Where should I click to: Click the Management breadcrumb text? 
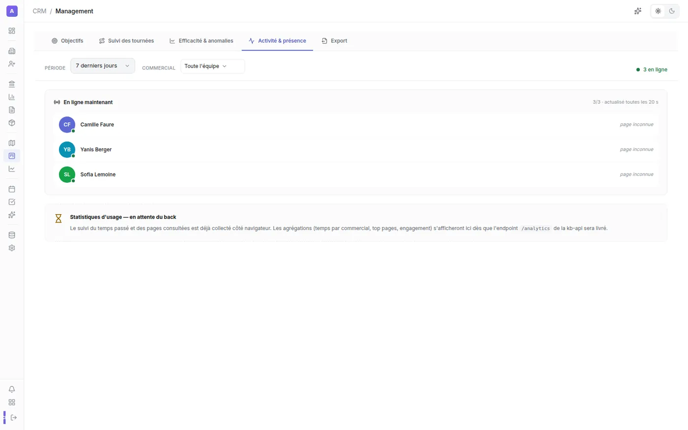tap(74, 11)
